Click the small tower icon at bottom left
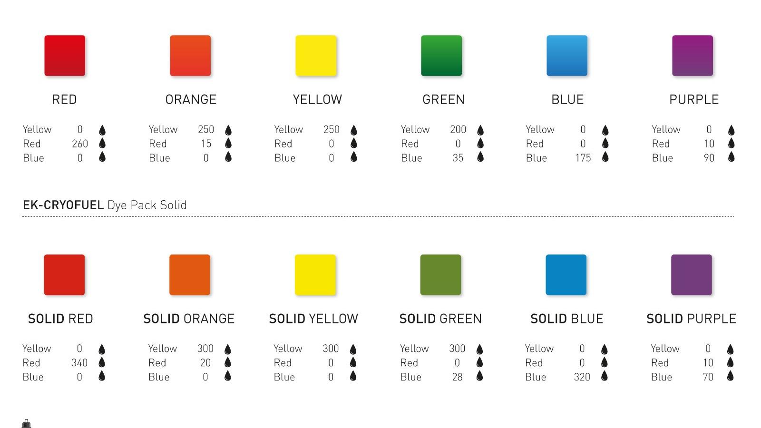Screen dimensions: 761x428 coord(27,423)
